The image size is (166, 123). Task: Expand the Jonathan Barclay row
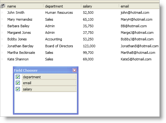(2, 46)
